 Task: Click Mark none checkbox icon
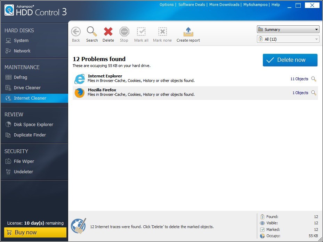coord(162,32)
